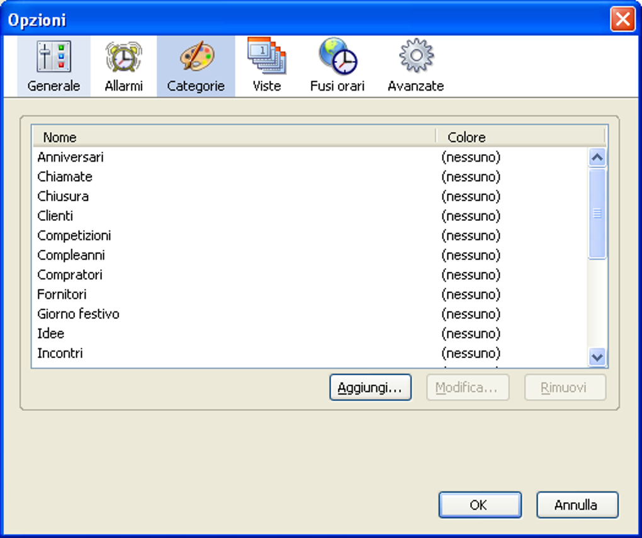Close the Opzioni dialog
The width and height of the screenshot is (642, 538).
tap(622, 19)
